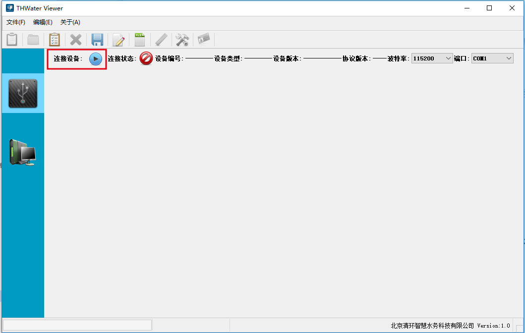Click the 波特率 label
This screenshot has width=525, height=333.
pyautogui.click(x=398, y=58)
